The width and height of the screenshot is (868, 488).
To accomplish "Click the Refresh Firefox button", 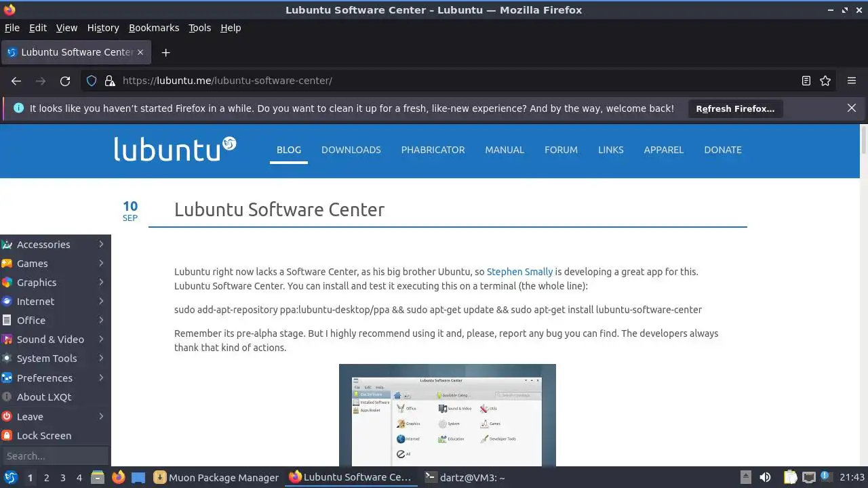I will [735, 108].
